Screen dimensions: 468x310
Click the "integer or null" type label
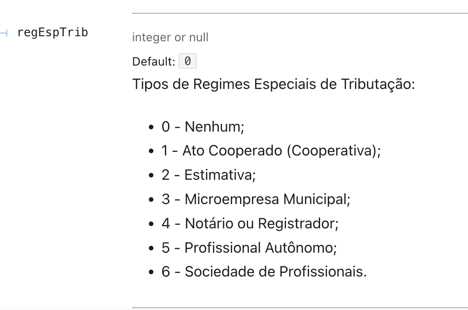(170, 37)
